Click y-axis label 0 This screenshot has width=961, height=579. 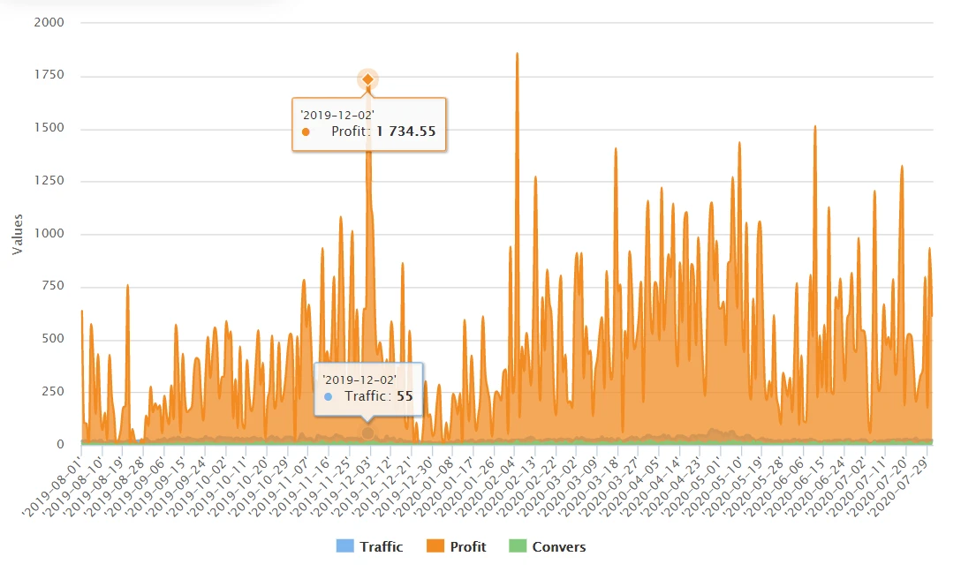60,444
